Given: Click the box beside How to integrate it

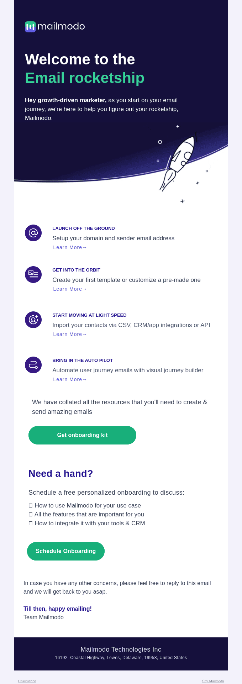Looking at the screenshot, I should point(31,523).
